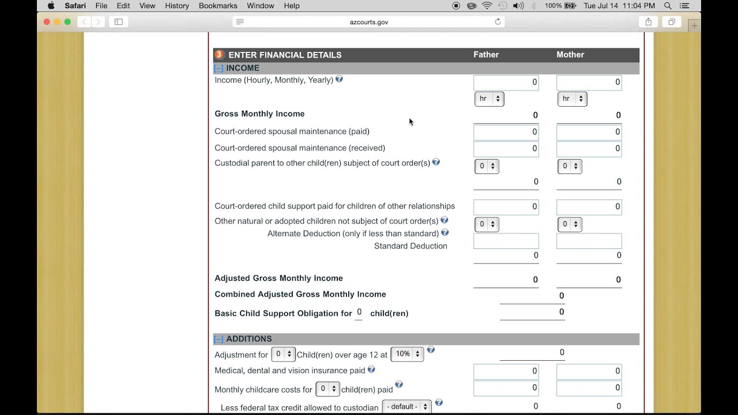
Task: Open federal tax credit default dropdown
Action: click(406, 406)
